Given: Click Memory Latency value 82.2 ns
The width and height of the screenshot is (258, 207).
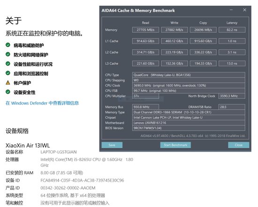Looking at the screenshot, I should 232,30.
